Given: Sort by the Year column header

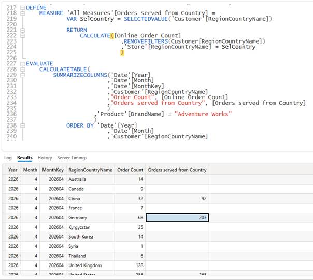Looking at the screenshot, I should (13, 170).
